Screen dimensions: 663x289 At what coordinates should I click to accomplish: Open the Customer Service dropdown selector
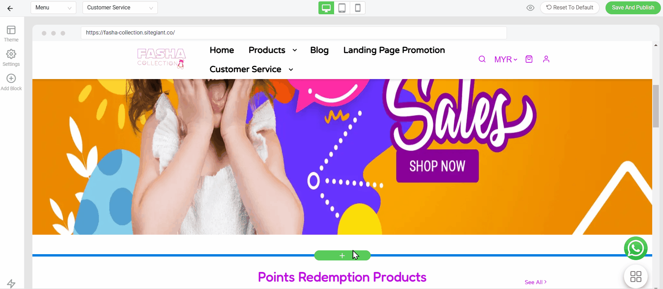(120, 8)
